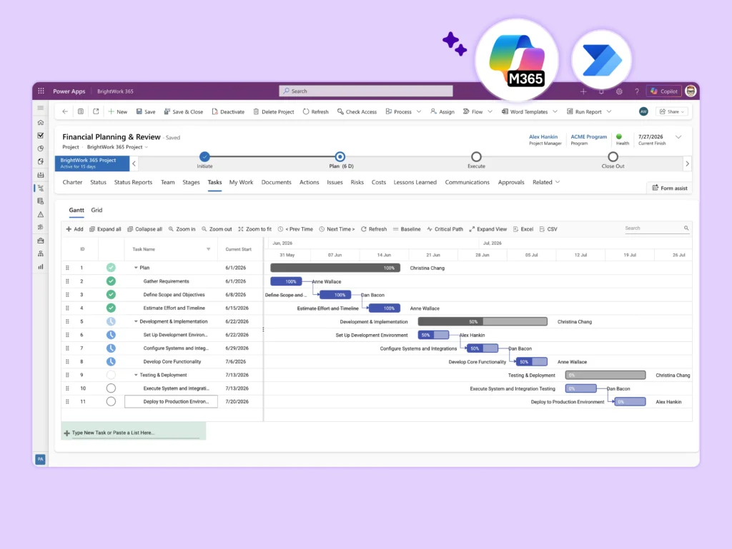Expand Word Templates dropdown arrow
732x549 pixels.
[555, 111]
